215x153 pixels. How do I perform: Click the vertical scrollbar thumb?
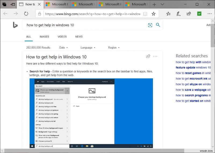[x=213, y=36]
